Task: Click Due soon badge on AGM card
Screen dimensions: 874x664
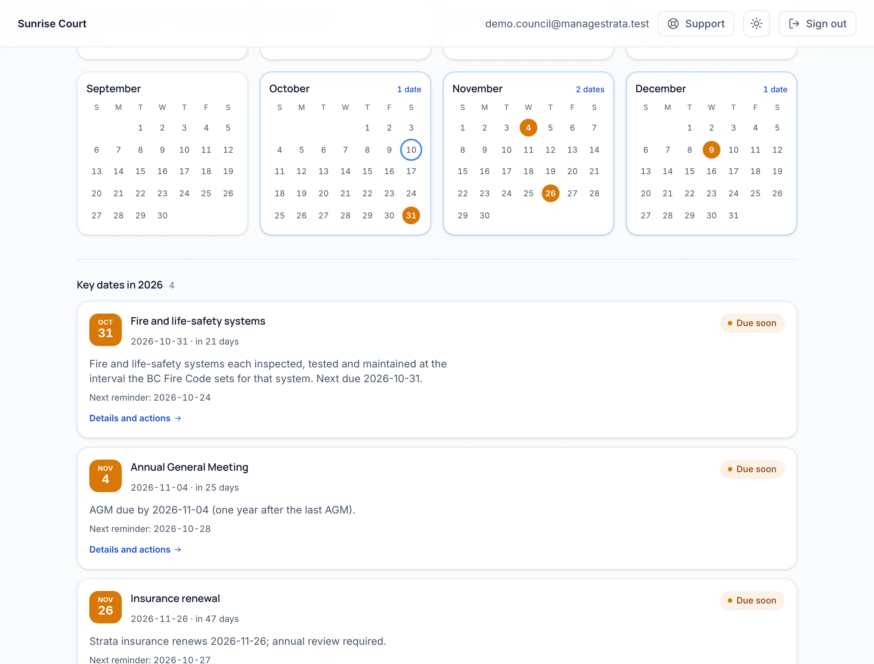Action: (752, 469)
